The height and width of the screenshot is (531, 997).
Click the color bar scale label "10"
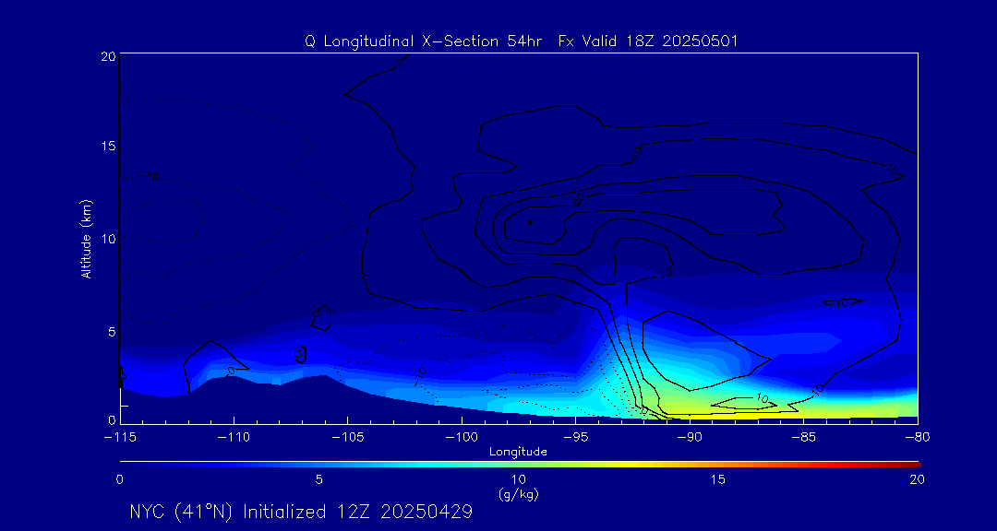point(519,479)
